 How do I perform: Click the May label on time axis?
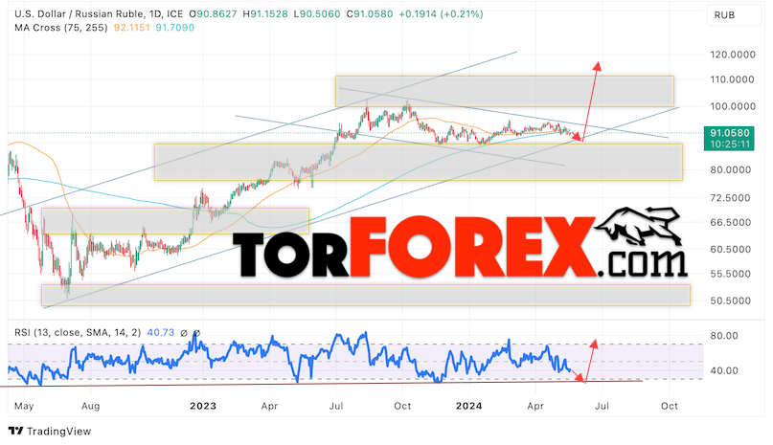click(24, 407)
